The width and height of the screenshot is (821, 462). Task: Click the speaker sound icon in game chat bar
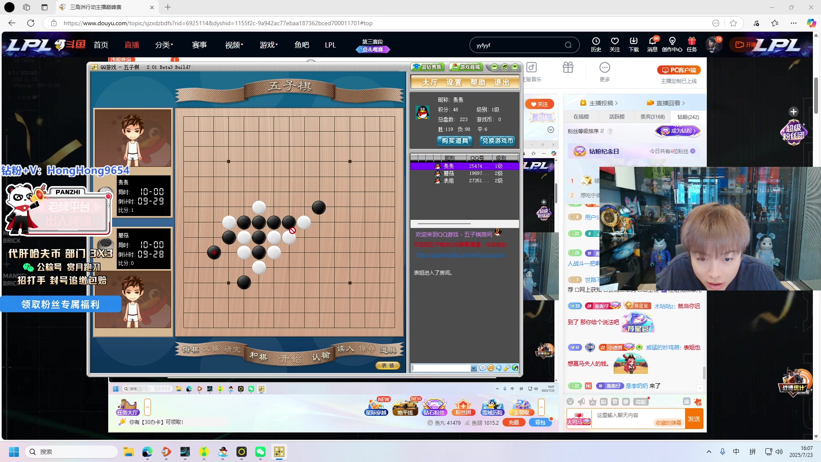(499, 368)
